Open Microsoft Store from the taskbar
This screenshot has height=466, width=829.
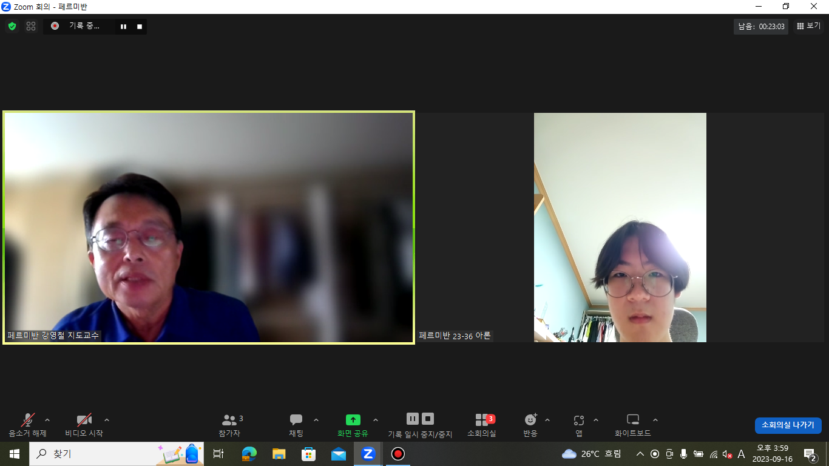pos(308,454)
